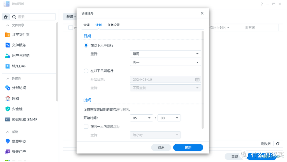The height and width of the screenshot is (162, 287).
Task: Click the 日期 section heading
Action: pos(87,36)
